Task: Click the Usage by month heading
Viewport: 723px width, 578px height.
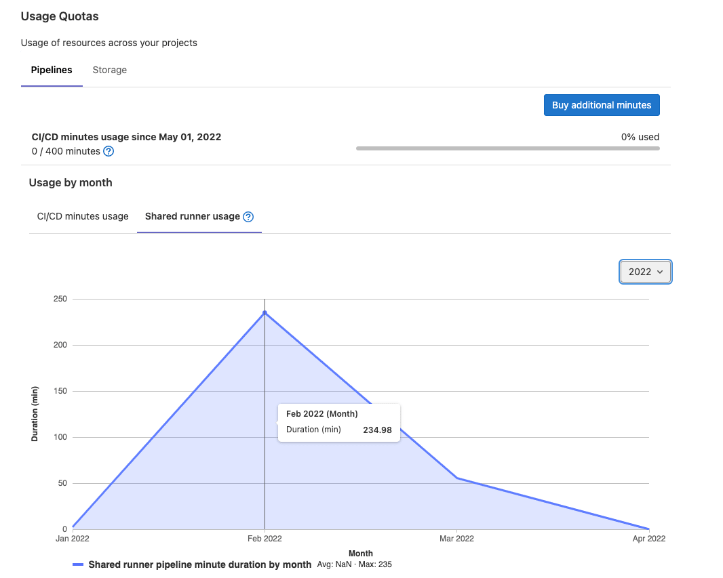Action: (x=71, y=182)
